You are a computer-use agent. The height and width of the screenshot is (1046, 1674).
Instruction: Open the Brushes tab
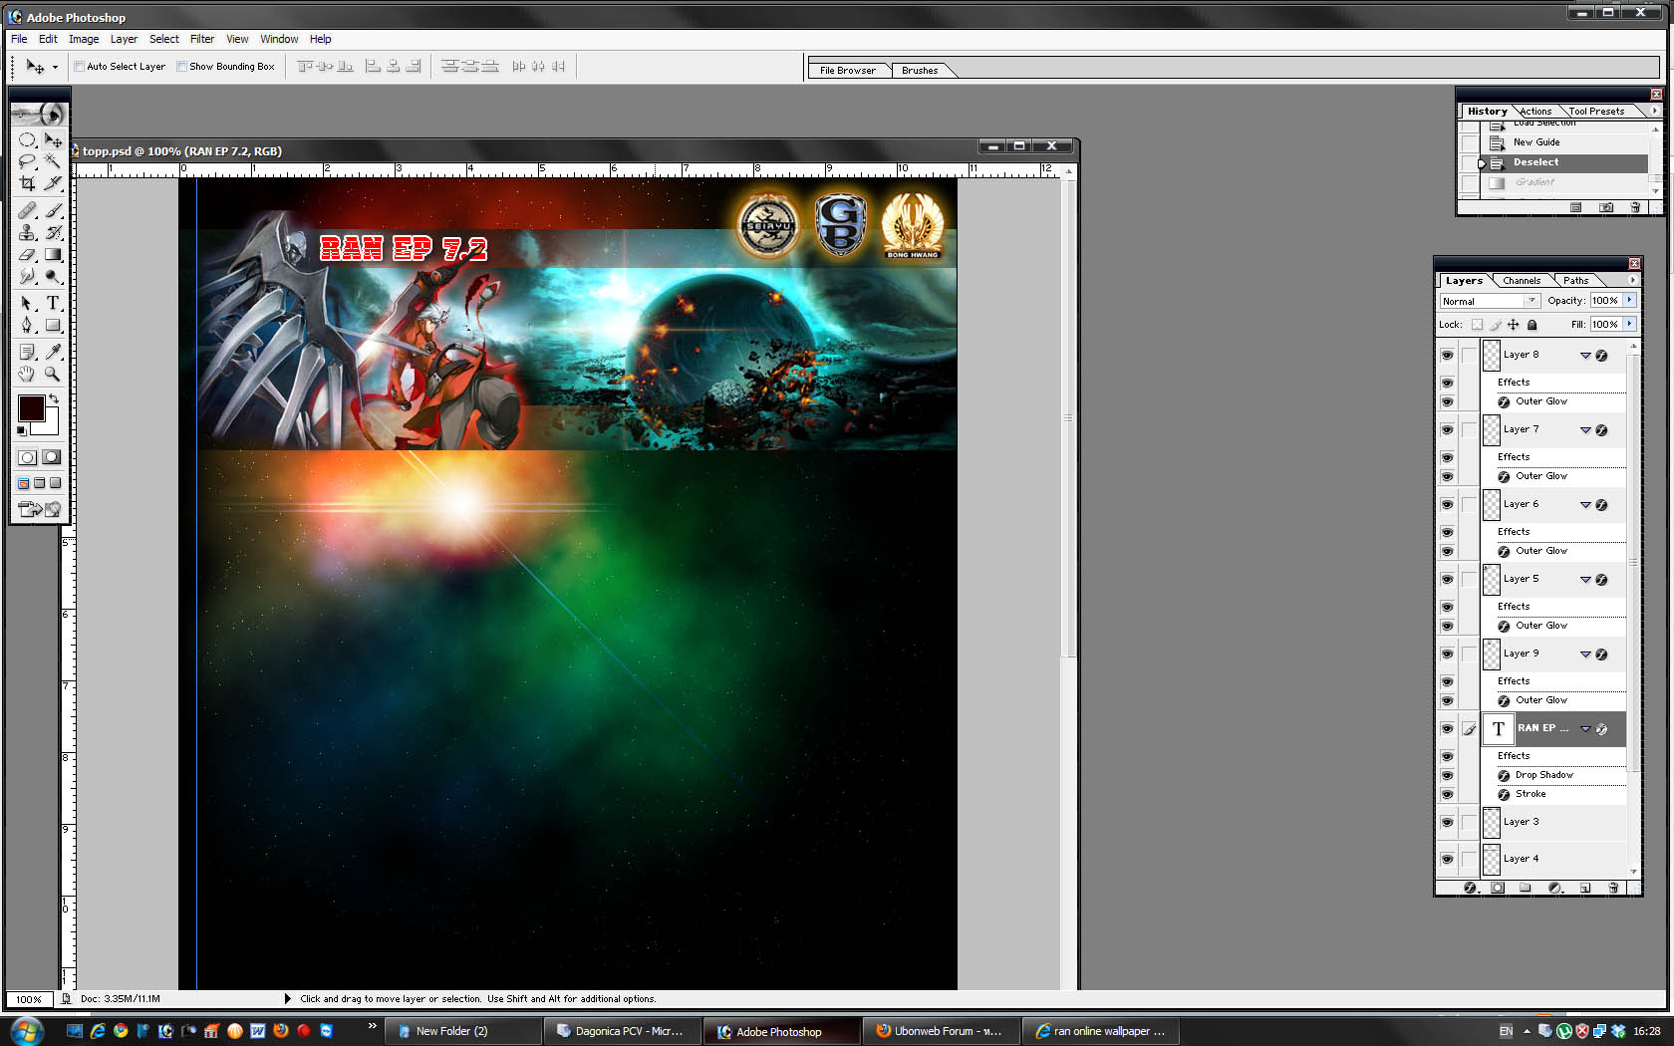(x=920, y=71)
